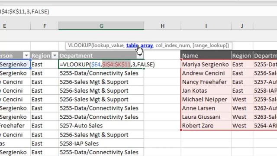Click the Name header of lookup table
The height and width of the screenshot is (156, 277).
point(206,55)
